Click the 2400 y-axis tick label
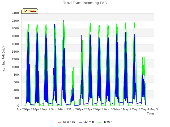 15,13
